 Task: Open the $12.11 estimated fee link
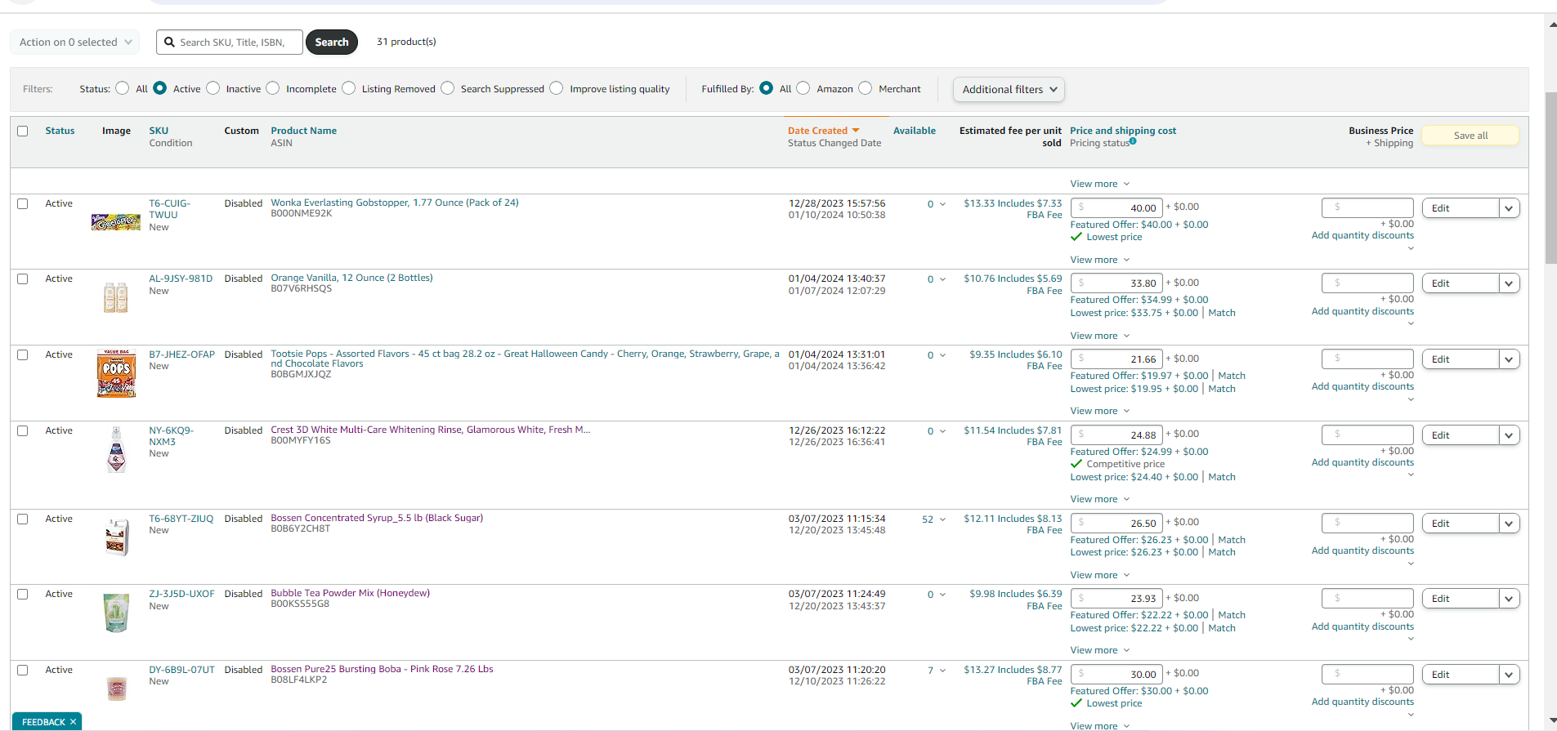tap(1013, 524)
